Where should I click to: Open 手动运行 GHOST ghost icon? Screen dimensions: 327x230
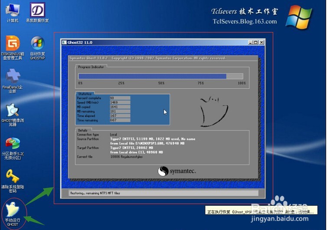click(x=13, y=214)
